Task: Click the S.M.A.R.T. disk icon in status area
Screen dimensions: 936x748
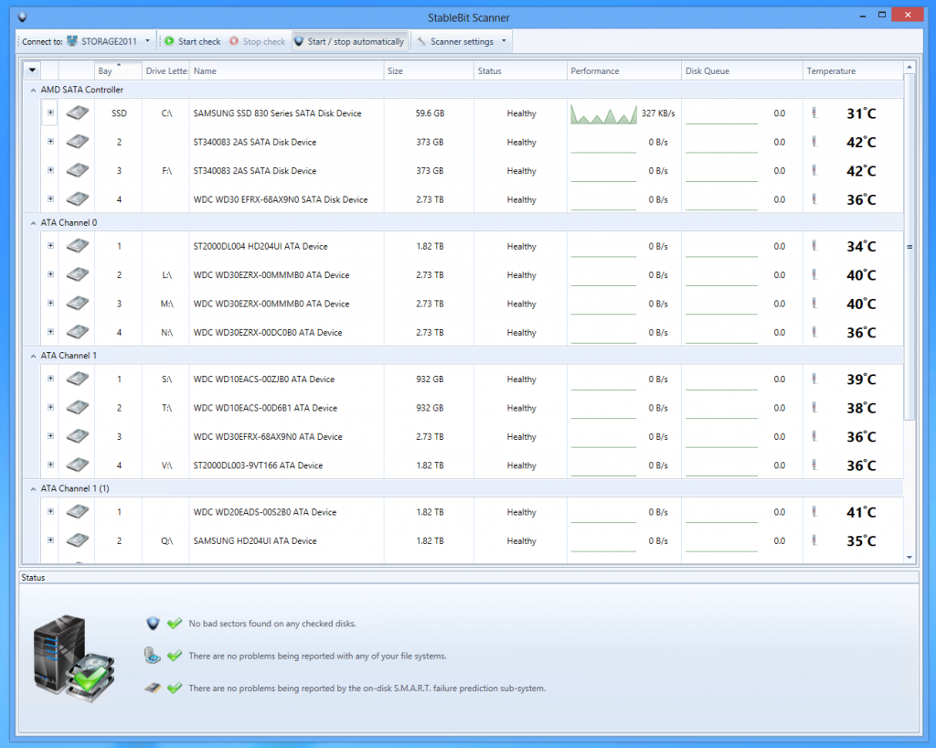Action: tap(152, 687)
